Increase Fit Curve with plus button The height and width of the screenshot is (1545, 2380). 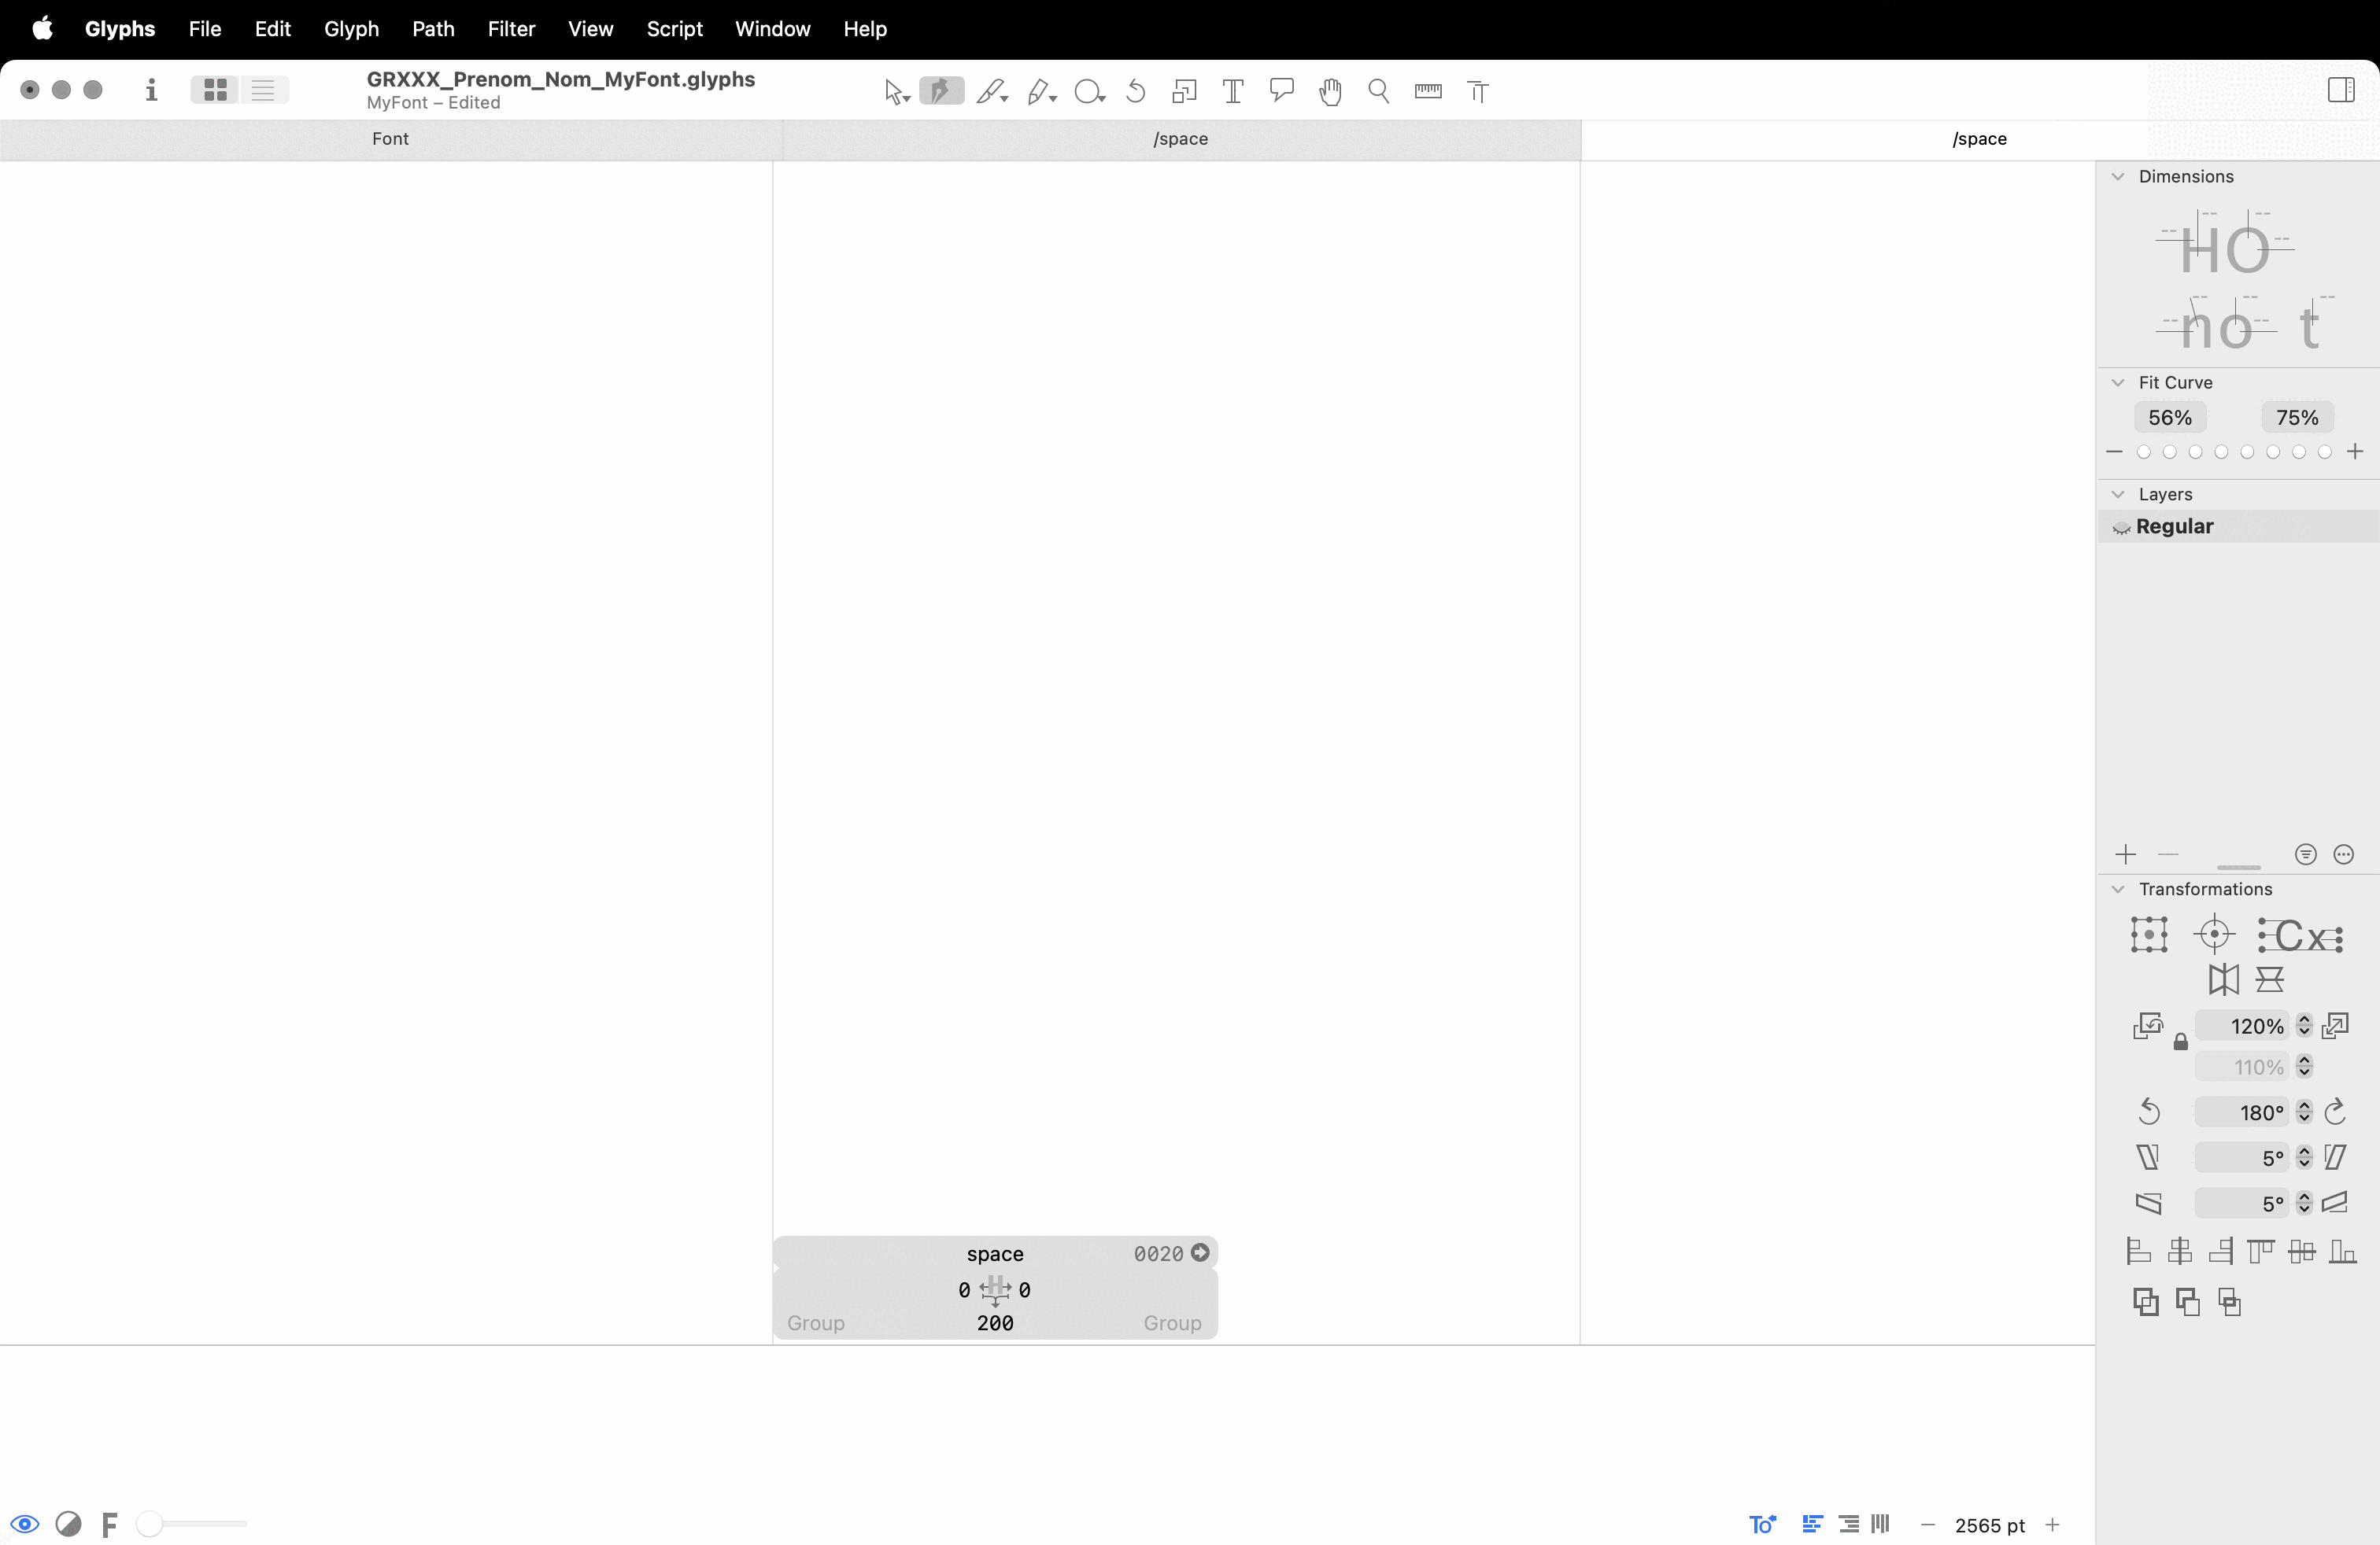coord(2355,452)
